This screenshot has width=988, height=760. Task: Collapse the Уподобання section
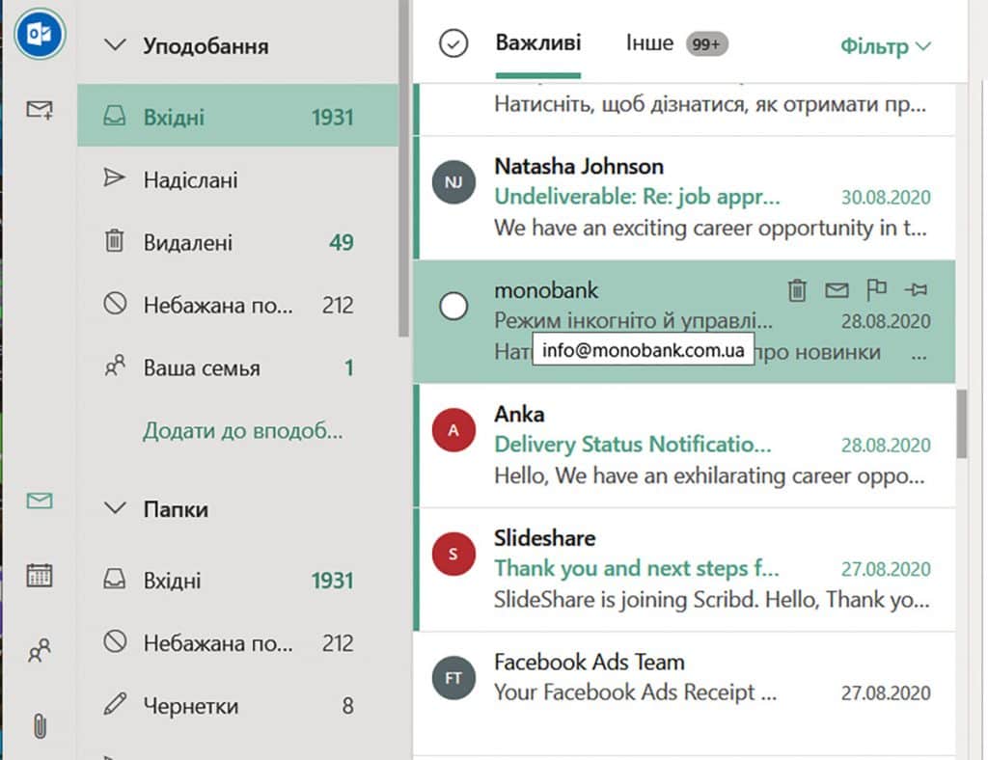(116, 45)
